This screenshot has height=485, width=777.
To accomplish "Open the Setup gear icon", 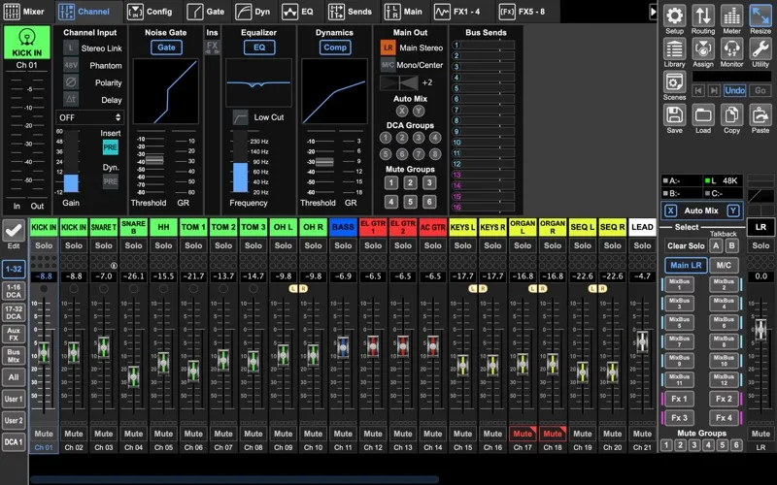I will pyautogui.click(x=674, y=16).
